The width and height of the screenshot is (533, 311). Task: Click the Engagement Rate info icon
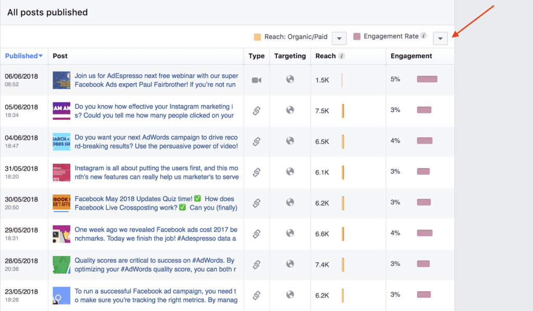(423, 36)
